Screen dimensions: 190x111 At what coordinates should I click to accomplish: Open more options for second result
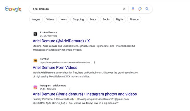pos(95,62)
